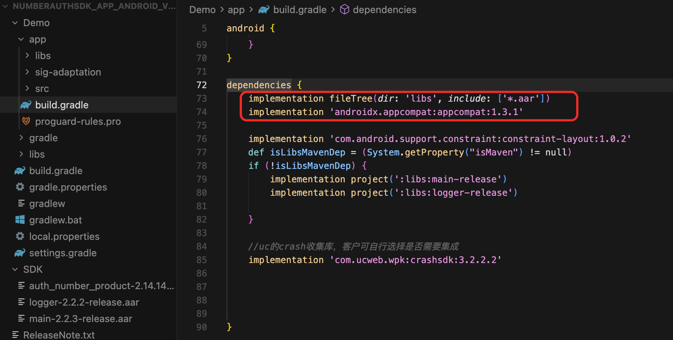Select the sig-adaptation folder name
The height and width of the screenshot is (340, 673).
coord(68,72)
